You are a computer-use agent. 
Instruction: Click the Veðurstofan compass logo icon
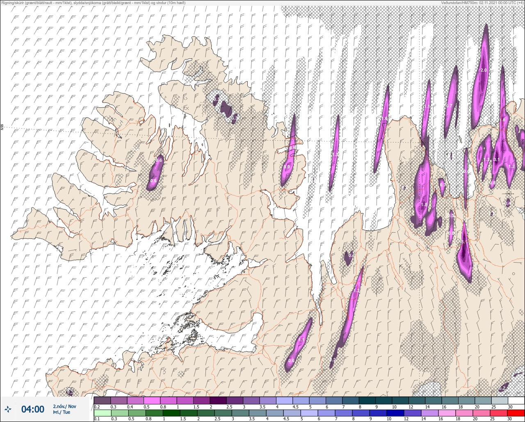pos(8,409)
